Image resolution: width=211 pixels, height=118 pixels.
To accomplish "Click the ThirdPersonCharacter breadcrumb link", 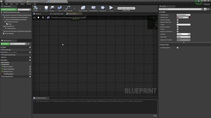I will point(62,17).
